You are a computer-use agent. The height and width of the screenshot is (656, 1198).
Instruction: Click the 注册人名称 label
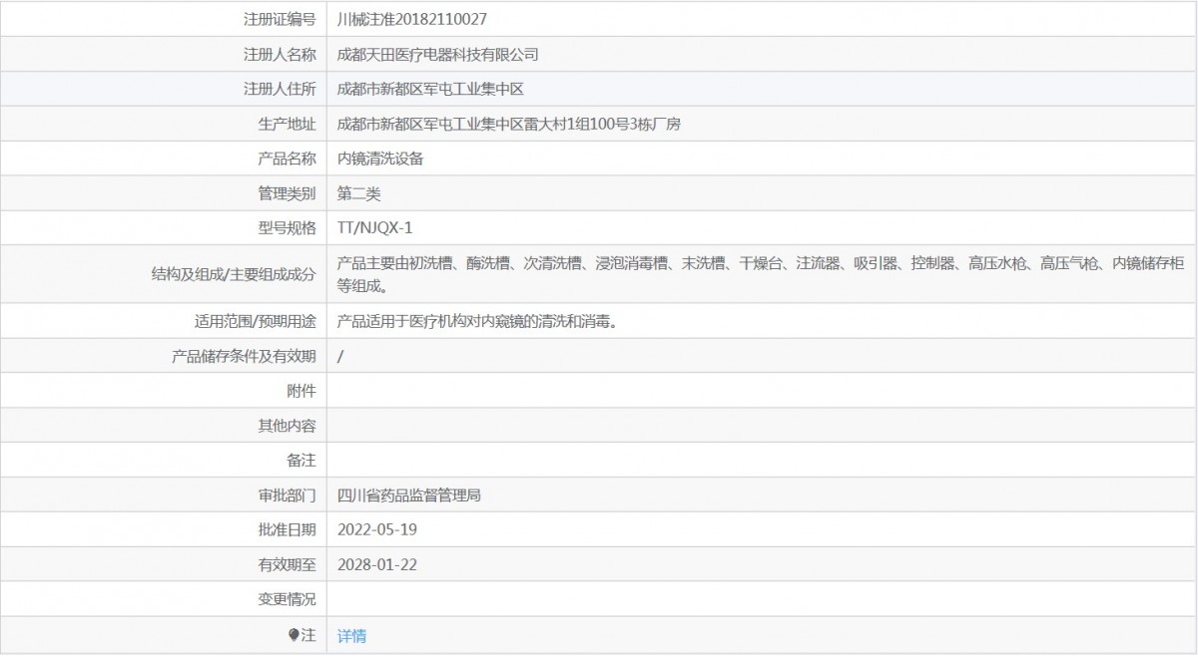pos(280,54)
